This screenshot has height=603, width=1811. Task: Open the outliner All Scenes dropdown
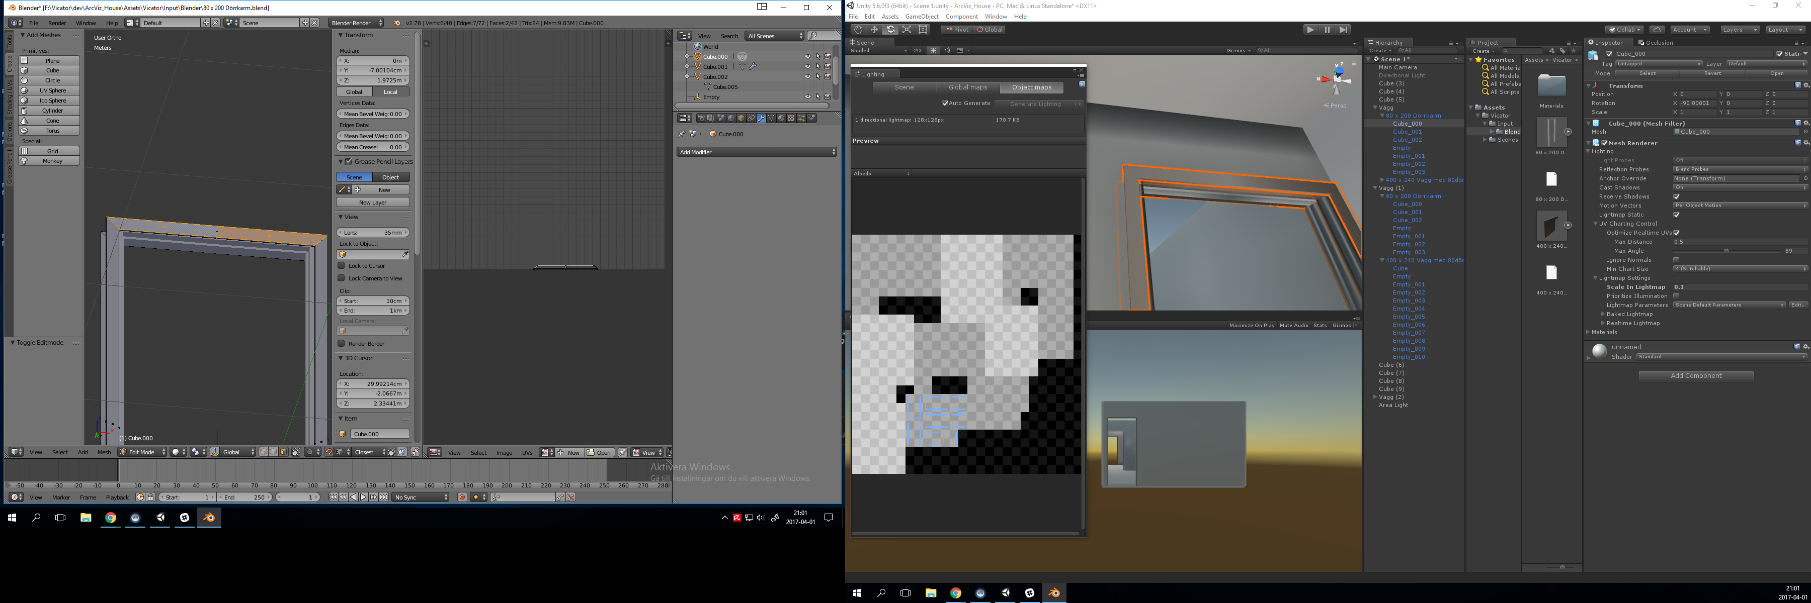775,36
